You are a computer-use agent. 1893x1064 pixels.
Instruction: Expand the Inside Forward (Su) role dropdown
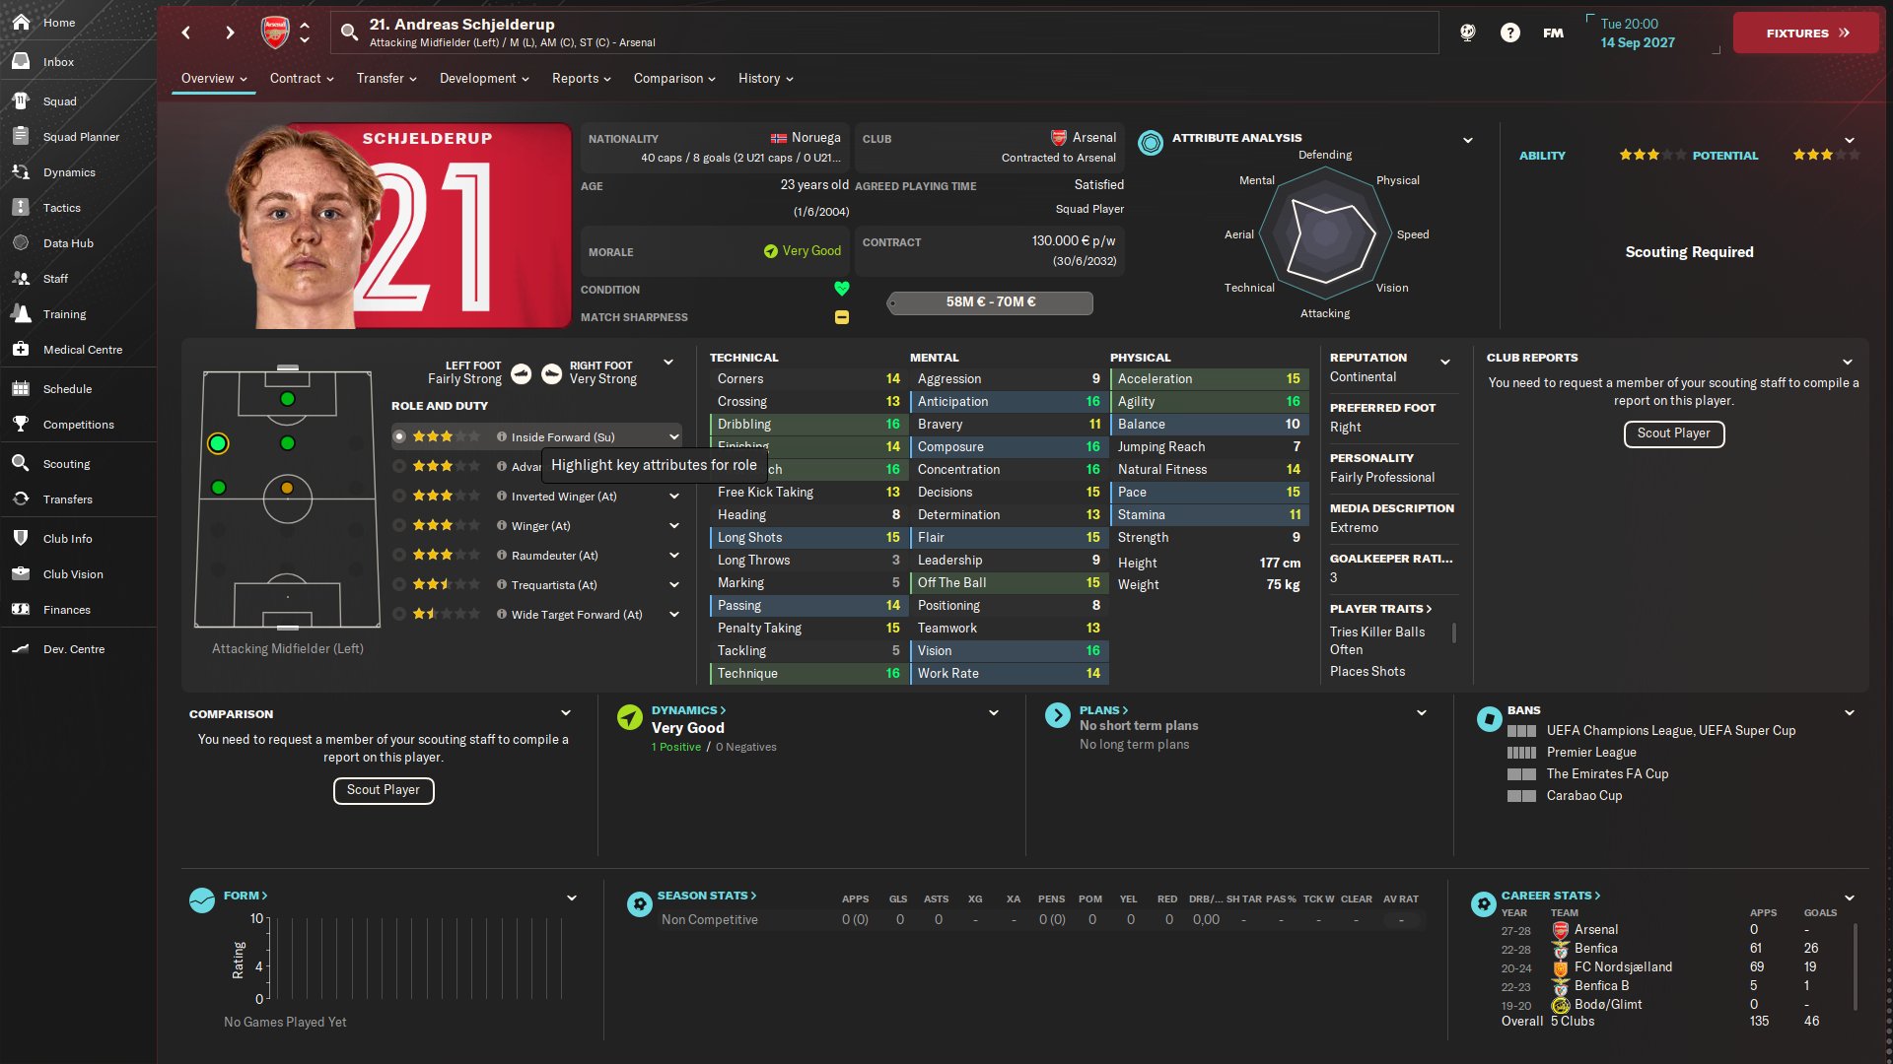tap(674, 436)
